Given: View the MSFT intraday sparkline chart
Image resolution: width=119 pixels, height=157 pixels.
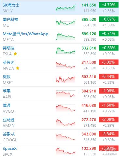Looking at the screenshot, I should pyautogui.click(x=66, y=79).
